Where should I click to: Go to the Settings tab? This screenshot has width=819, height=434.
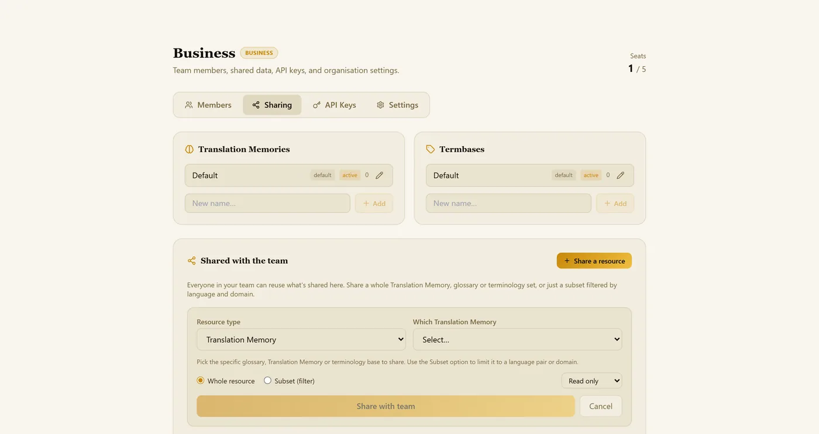397,105
